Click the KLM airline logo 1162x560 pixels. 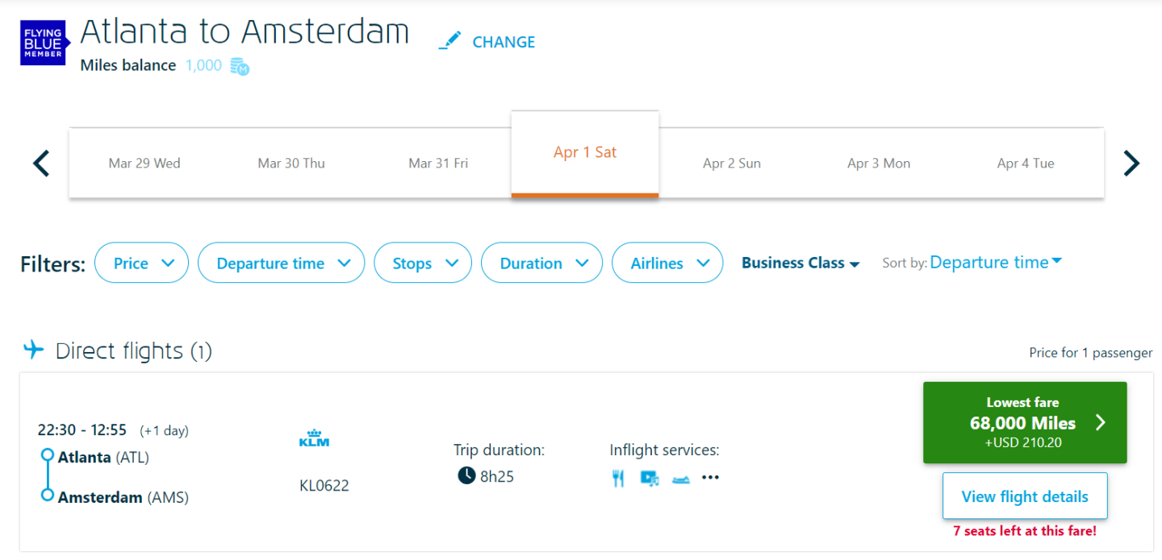coord(314,439)
